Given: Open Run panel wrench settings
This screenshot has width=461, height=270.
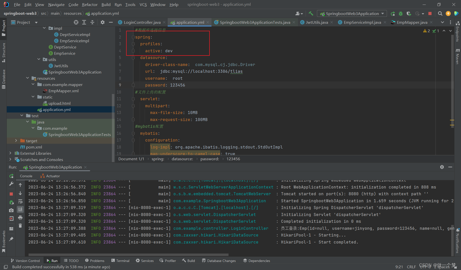Looking at the screenshot, I should (11, 184).
